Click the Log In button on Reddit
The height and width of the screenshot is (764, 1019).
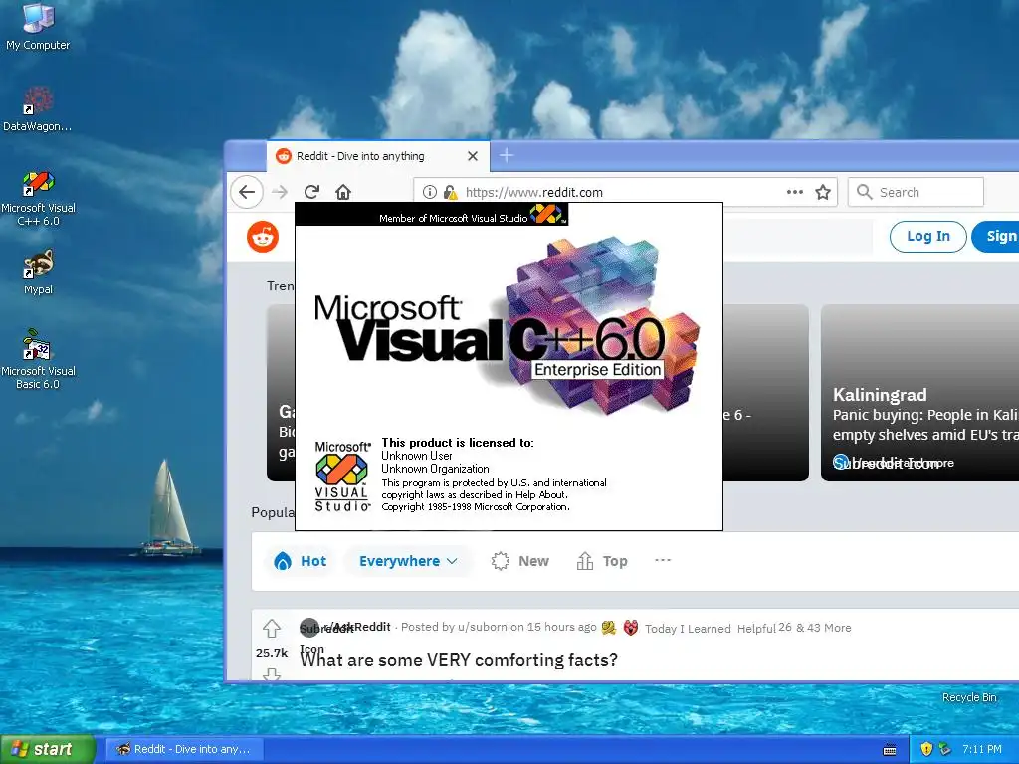928,237
